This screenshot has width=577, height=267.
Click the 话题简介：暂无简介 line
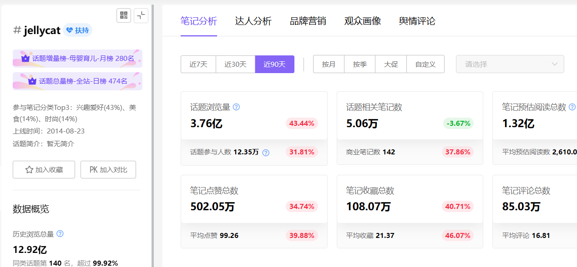point(44,144)
